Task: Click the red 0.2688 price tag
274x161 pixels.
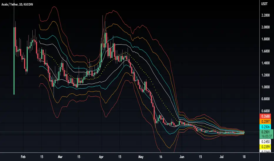Action: [265, 116]
